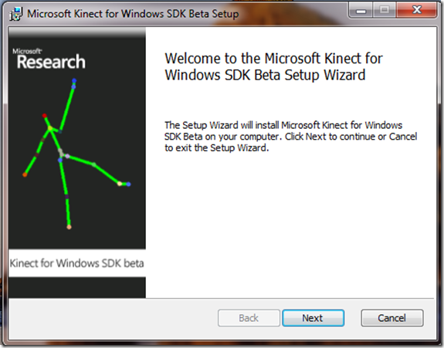Select the yellow-green shoulder center joint
This screenshot has height=348, width=444.
[x=50, y=129]
